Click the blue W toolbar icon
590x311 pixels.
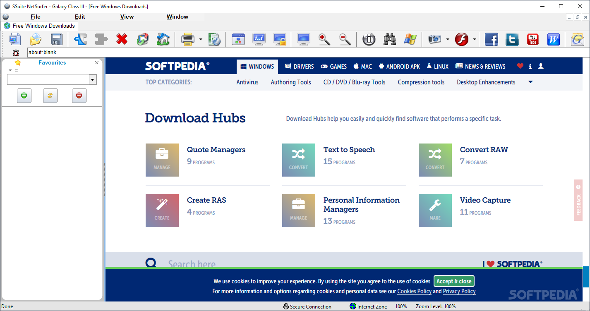[553, 40]
